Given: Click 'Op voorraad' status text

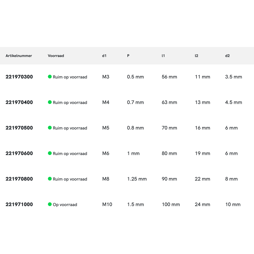Looking at the screenshot, I should coord(65,204).
